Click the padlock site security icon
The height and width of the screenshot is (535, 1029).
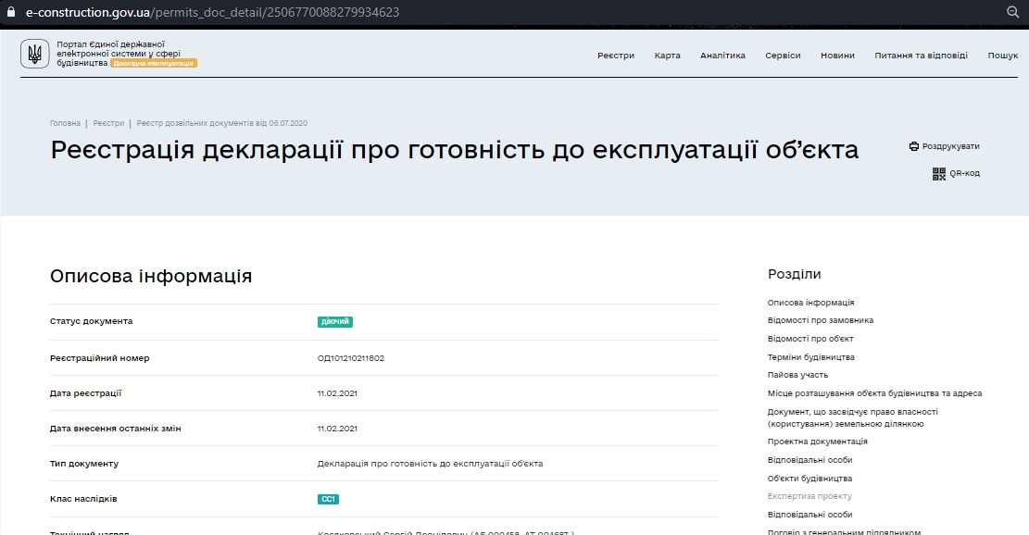pyautogui.click(x=10, y=12)
